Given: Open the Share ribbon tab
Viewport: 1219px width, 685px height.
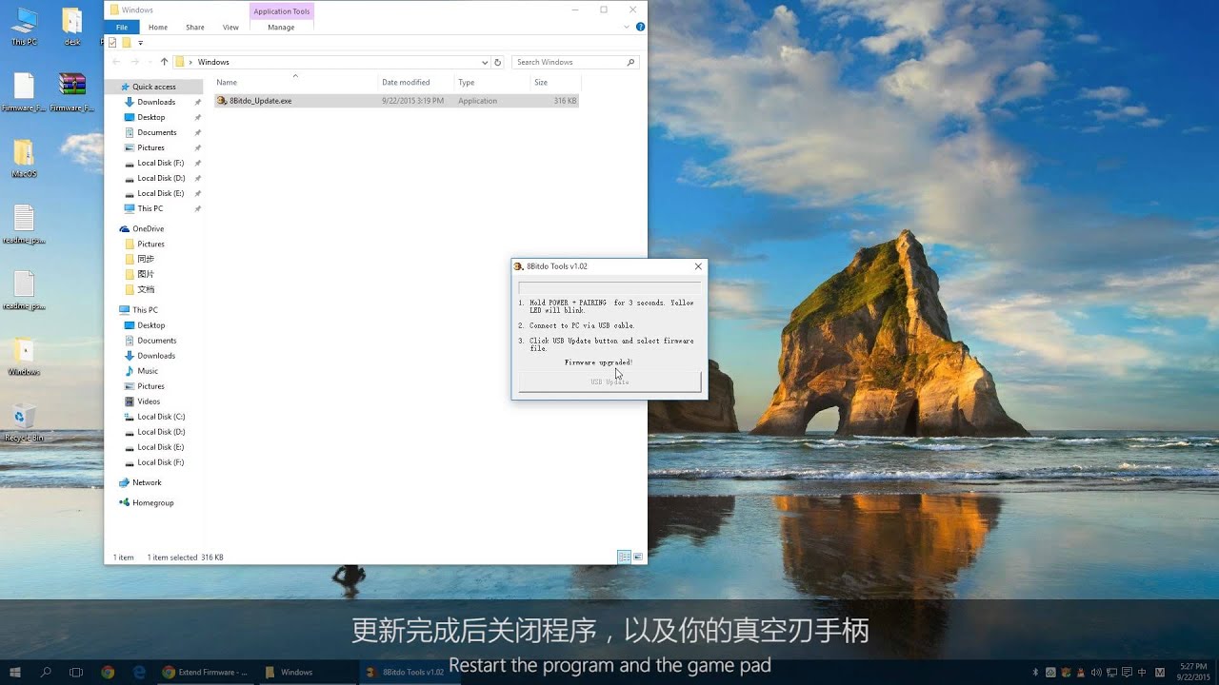Looking at the screenshot, I should click(x=195, y=28).
